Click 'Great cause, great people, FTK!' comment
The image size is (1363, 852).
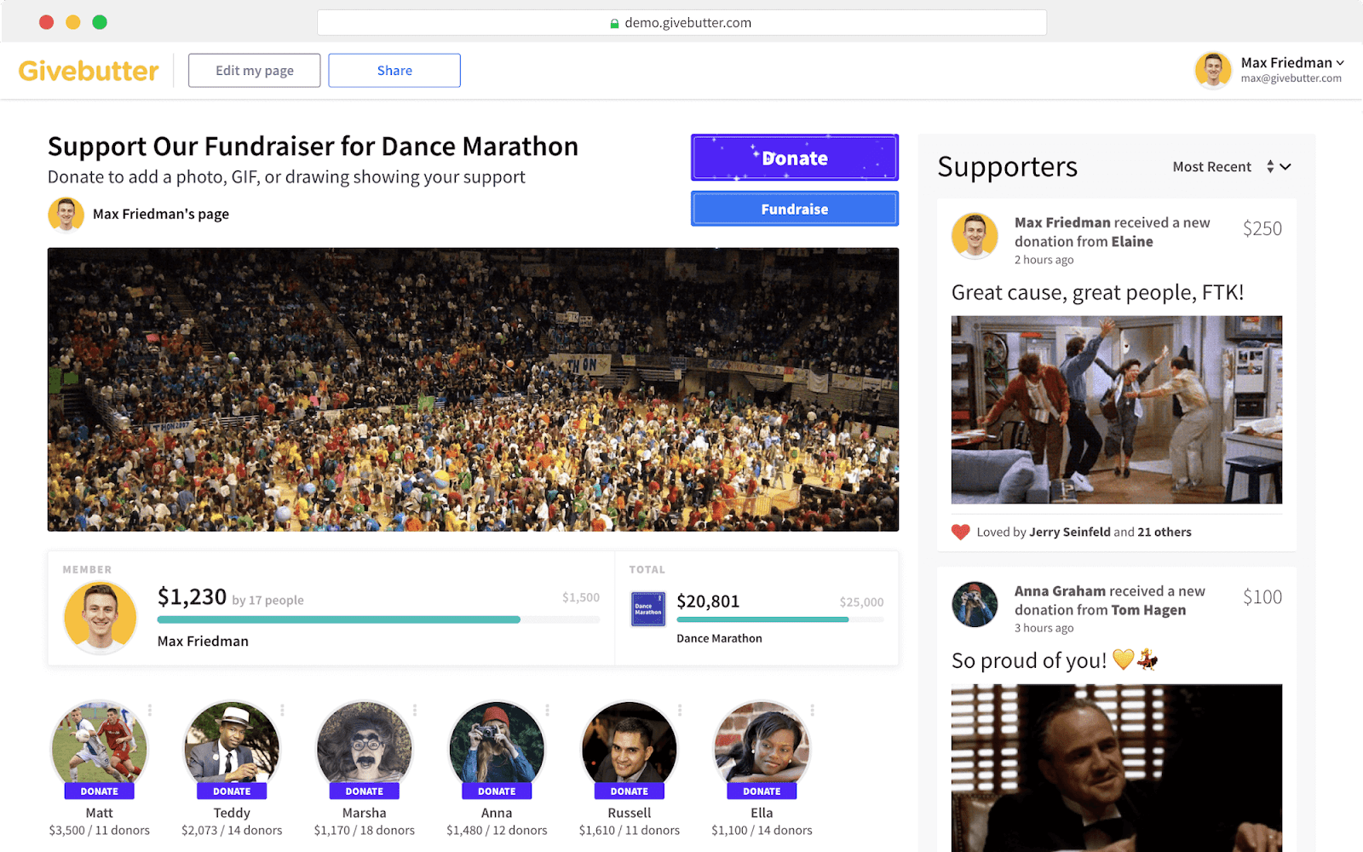coord(1097,293)
